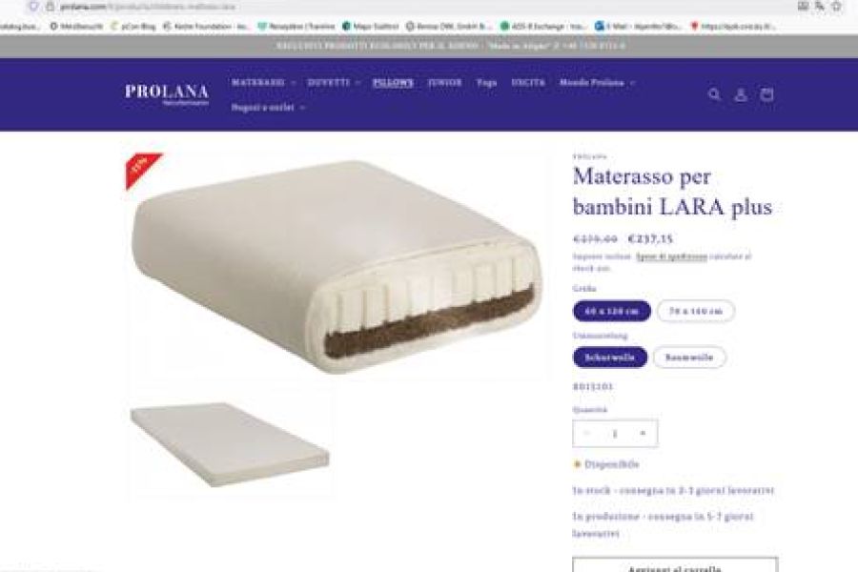
Task: Click the Aggiungi al carrello button
Action: pos(675,565)
